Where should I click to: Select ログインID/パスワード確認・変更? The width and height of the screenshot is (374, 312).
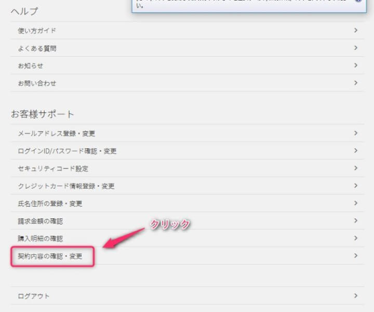coord(67,151)
